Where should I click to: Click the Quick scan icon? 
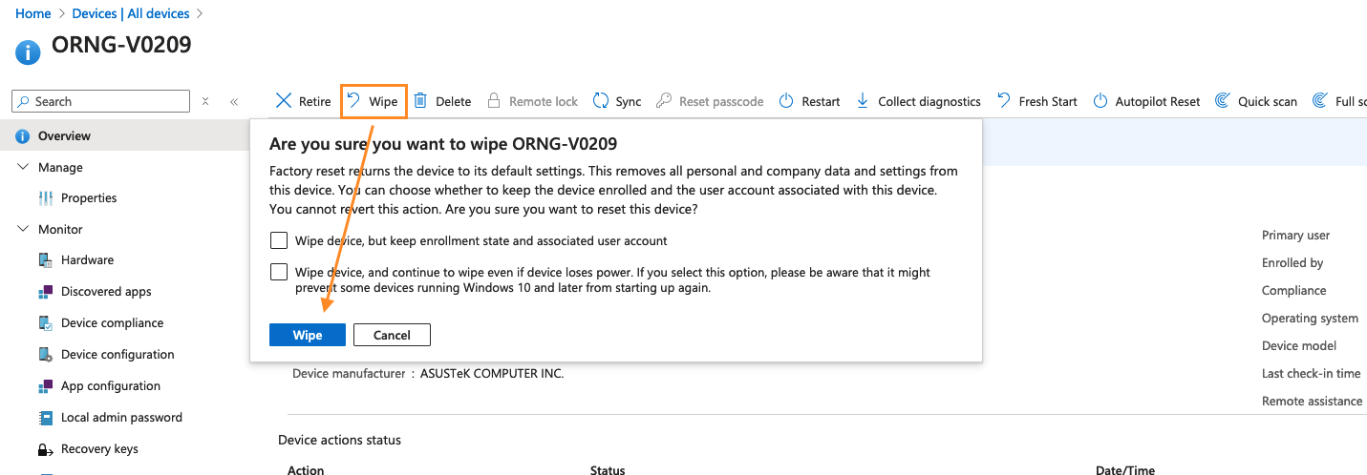click(x=1223, y=100)
